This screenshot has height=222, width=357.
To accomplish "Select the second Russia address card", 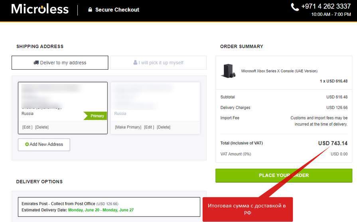I will (x=155, y=101).
